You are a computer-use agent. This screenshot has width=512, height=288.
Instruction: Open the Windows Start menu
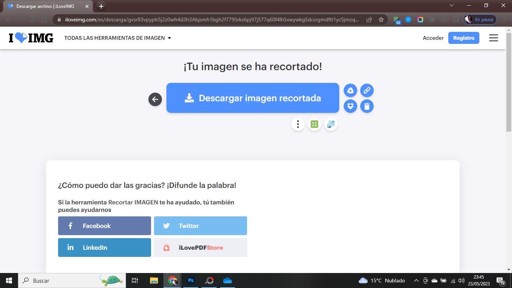click(9, 280)
